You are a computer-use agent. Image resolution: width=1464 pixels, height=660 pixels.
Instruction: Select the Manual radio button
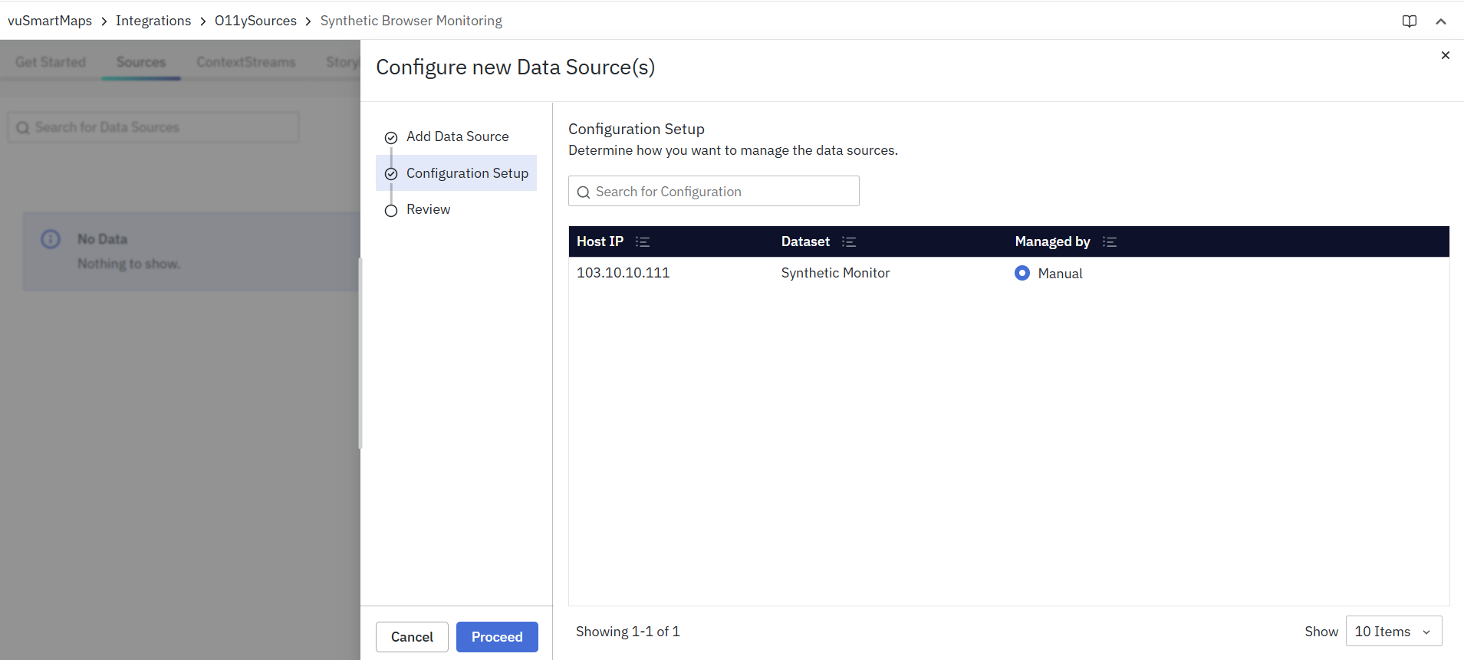(1022, 274)
